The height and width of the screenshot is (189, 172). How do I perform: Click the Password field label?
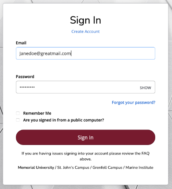pos(25,77)
